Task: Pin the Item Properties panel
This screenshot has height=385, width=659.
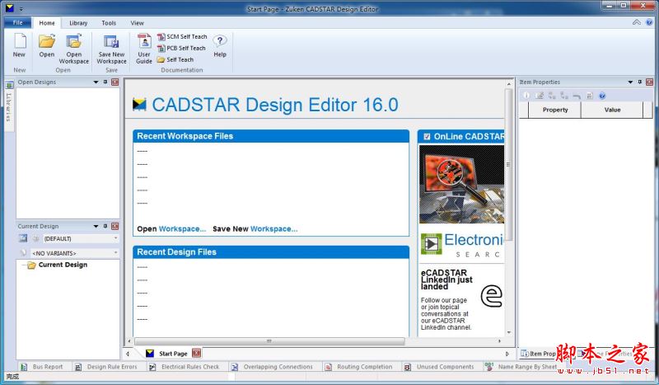Action: coord(640,82)
